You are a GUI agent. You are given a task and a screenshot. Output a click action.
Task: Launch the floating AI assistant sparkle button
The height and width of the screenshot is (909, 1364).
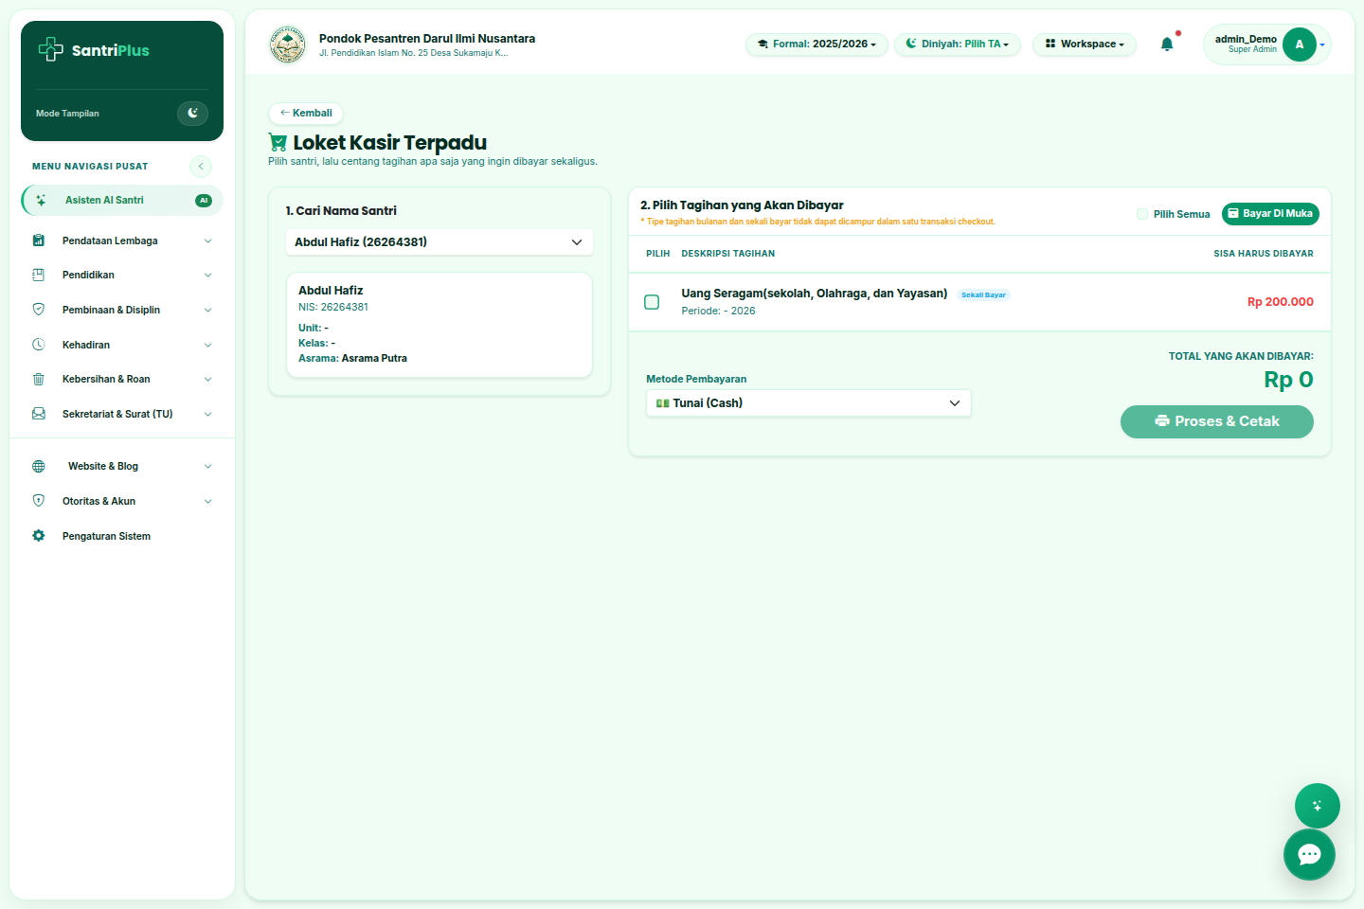[1317, 806]
